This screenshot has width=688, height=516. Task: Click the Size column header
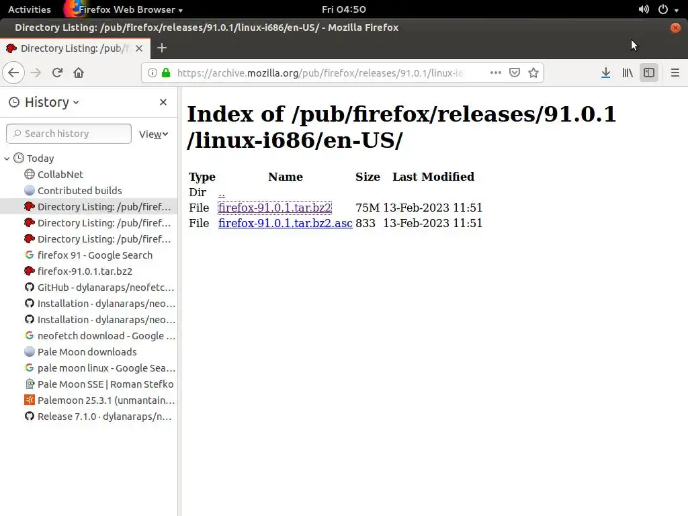point(368,177)
